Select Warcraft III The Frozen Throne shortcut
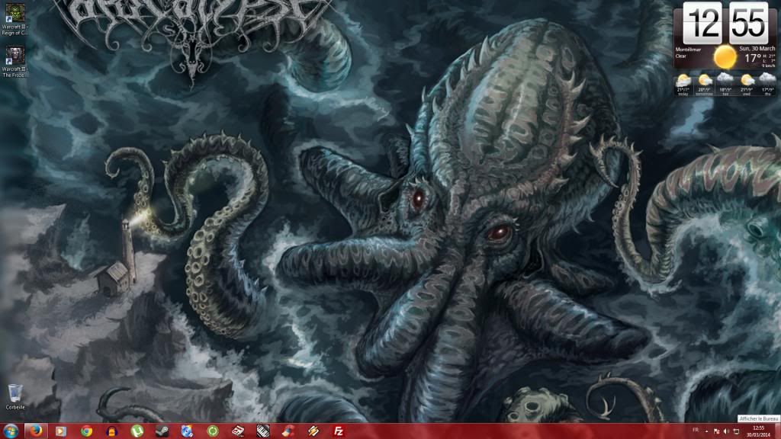 tap(15, 58)
